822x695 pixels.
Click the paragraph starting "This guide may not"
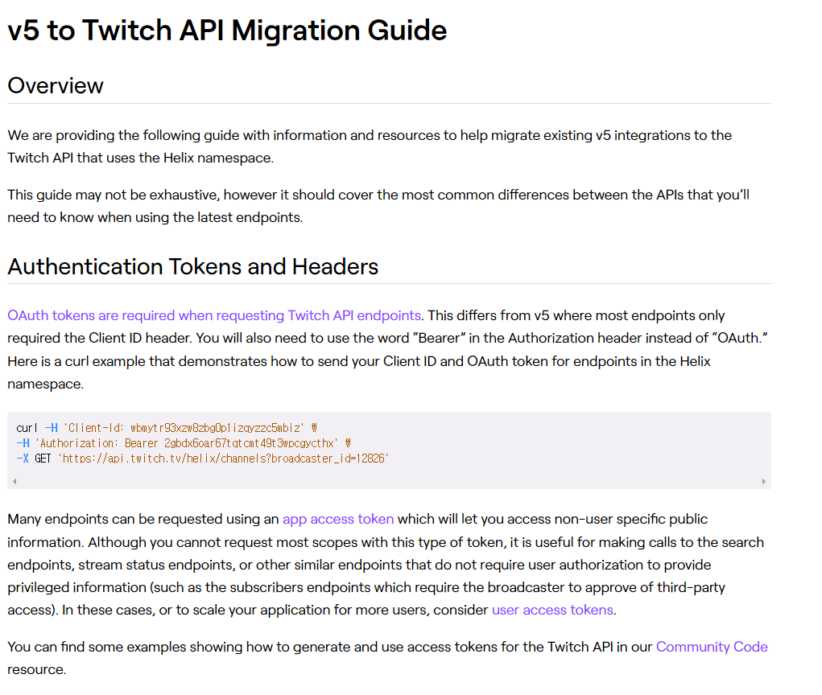(378, 206)
